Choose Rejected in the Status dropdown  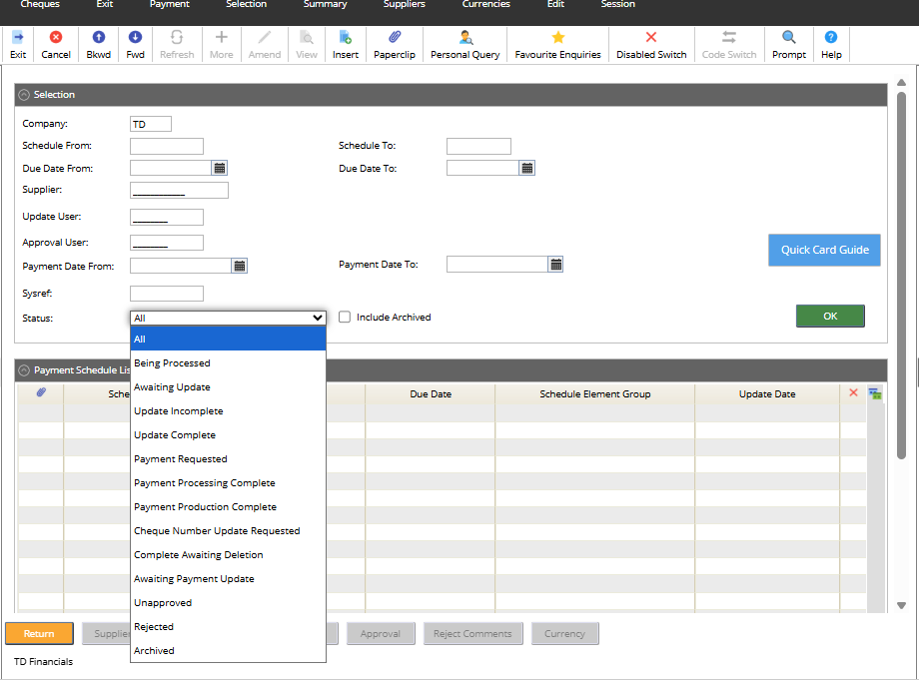(154, 627)
